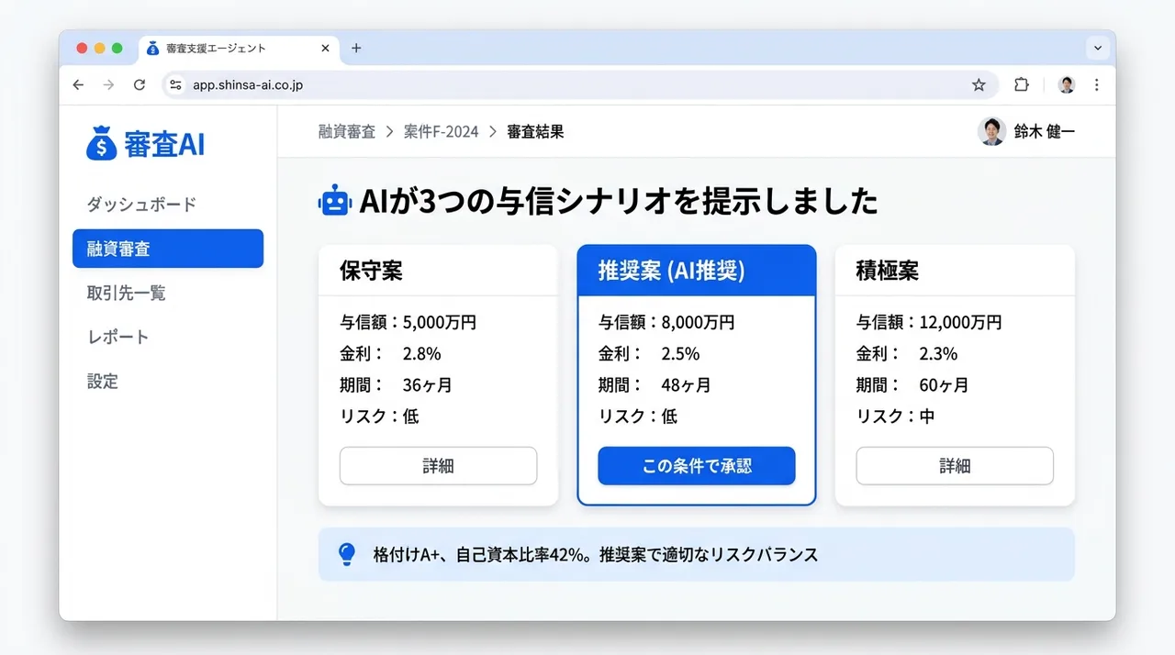
Task: Click the 鈴木 健一 user avatar
Action: [991, 131]
